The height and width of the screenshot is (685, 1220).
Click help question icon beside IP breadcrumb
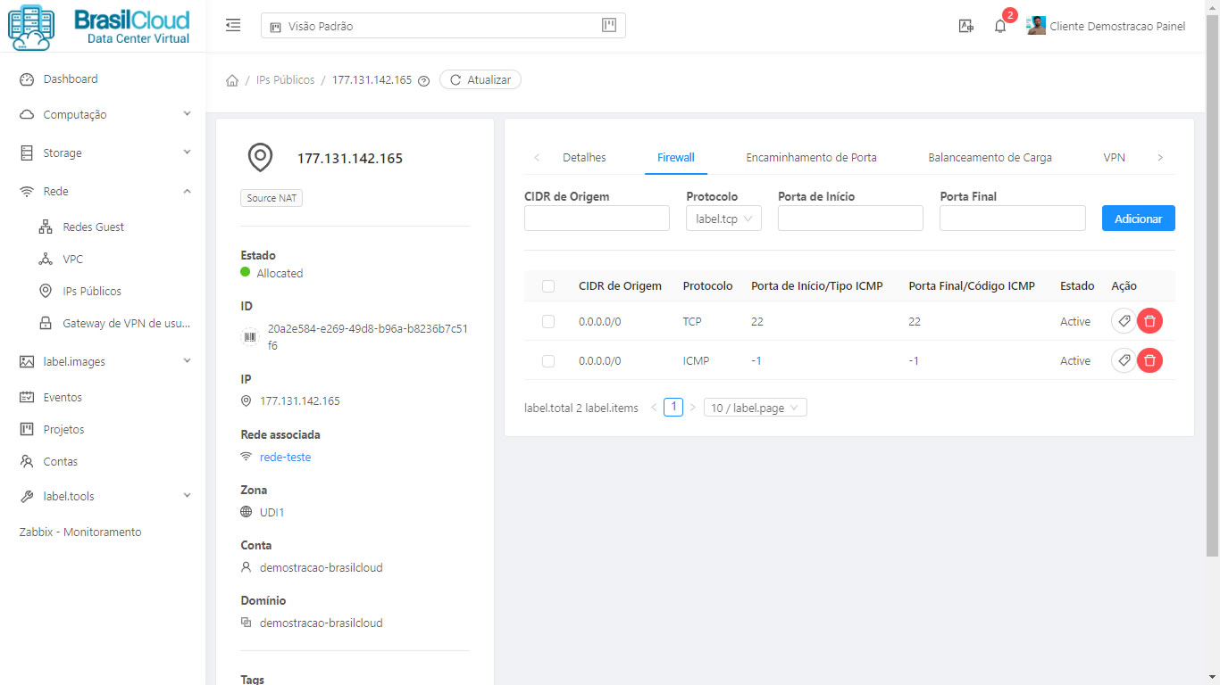tap(423, 80)
